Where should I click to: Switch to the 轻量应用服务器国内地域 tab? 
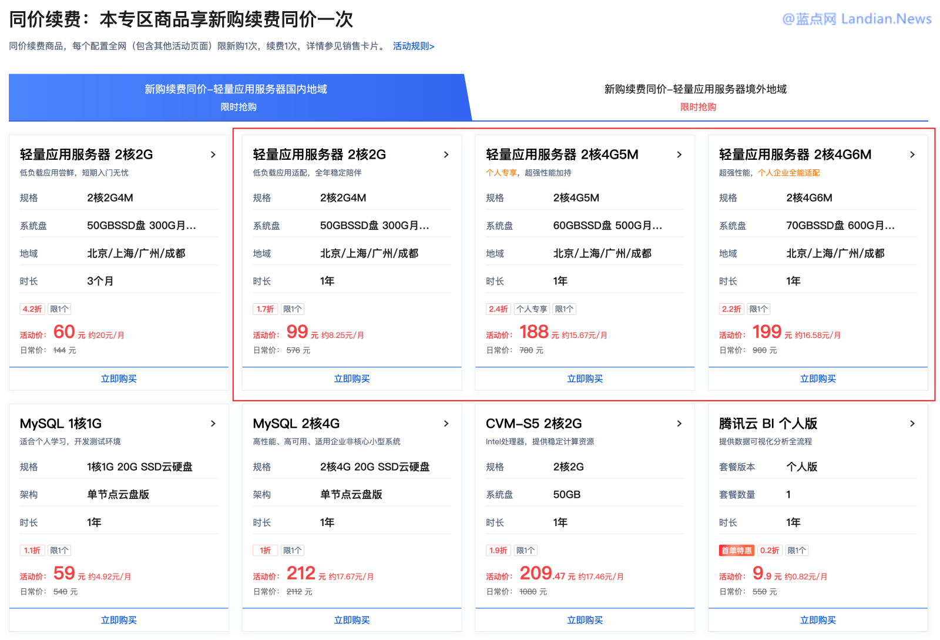[x=235, y=89]
